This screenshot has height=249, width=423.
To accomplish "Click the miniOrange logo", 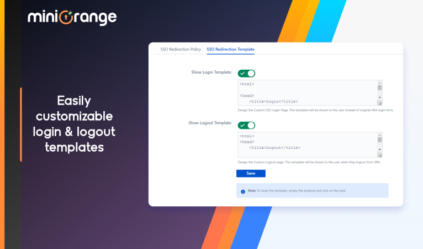I will 72,18.
